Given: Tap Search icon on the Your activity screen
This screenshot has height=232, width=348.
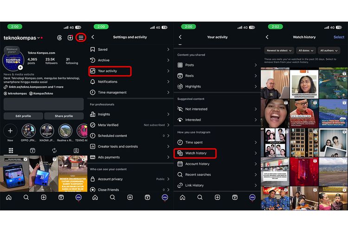Looking at the screenshot, I should click(200, 197).
